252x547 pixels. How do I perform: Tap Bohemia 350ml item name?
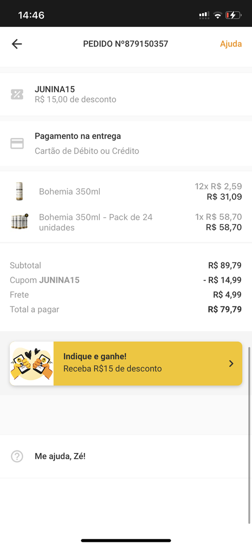[x=70, y=192]
